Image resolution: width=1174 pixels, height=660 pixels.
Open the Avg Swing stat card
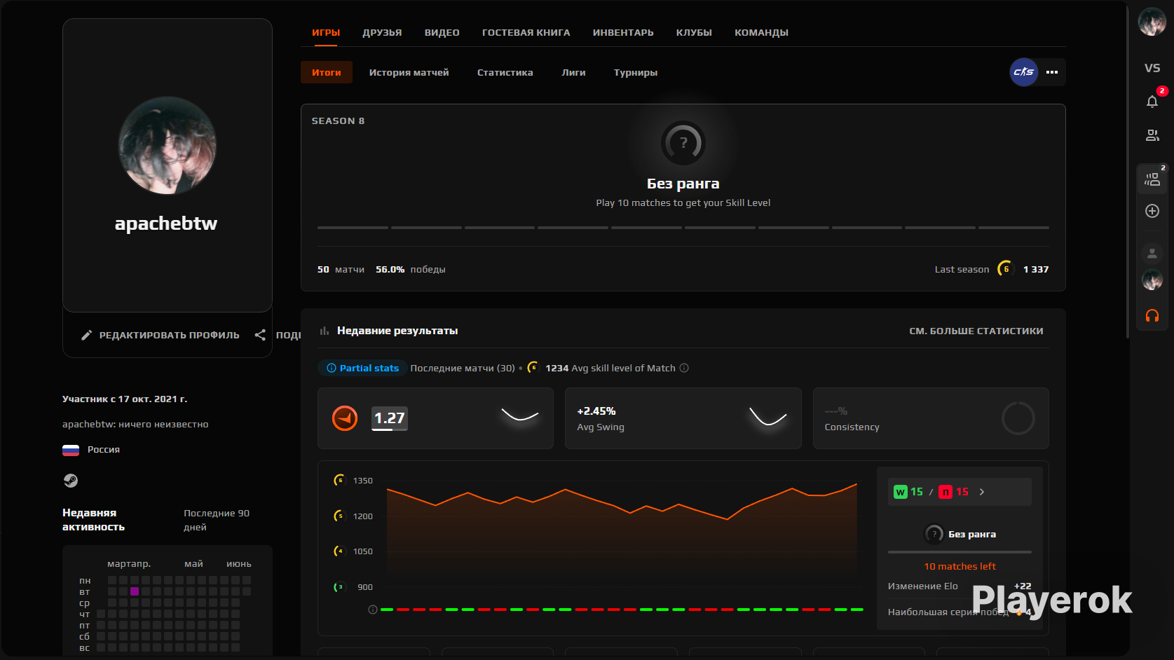(x=683, y=418)
